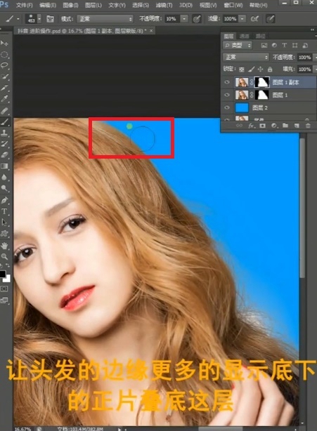Toggle pressure for size
Image resolution: width=317 pixels, height=431 pixels.
tap(270, 19)
